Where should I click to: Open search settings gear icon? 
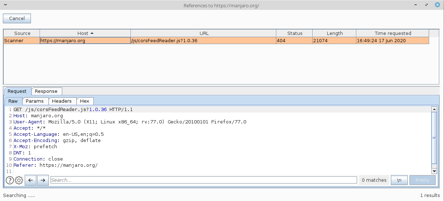tap(19, 180)
